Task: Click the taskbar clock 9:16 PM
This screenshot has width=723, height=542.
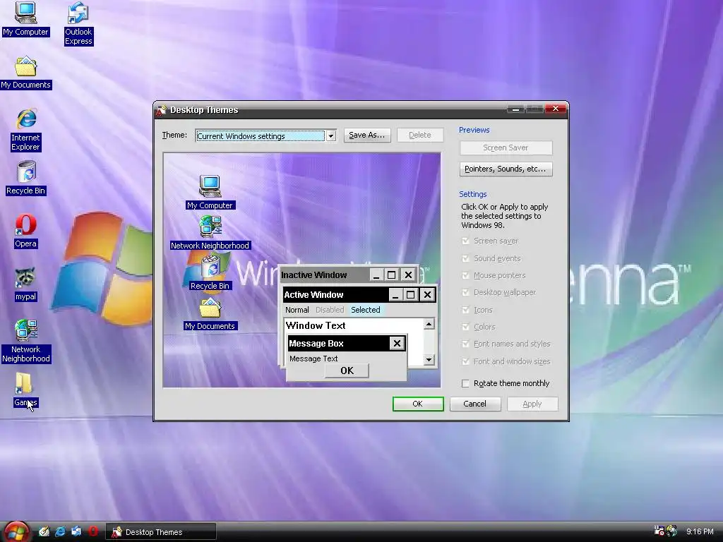Action: [700, 531]
